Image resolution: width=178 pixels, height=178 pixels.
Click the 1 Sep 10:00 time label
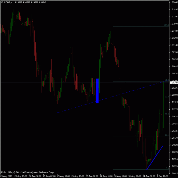pos(163,176)
